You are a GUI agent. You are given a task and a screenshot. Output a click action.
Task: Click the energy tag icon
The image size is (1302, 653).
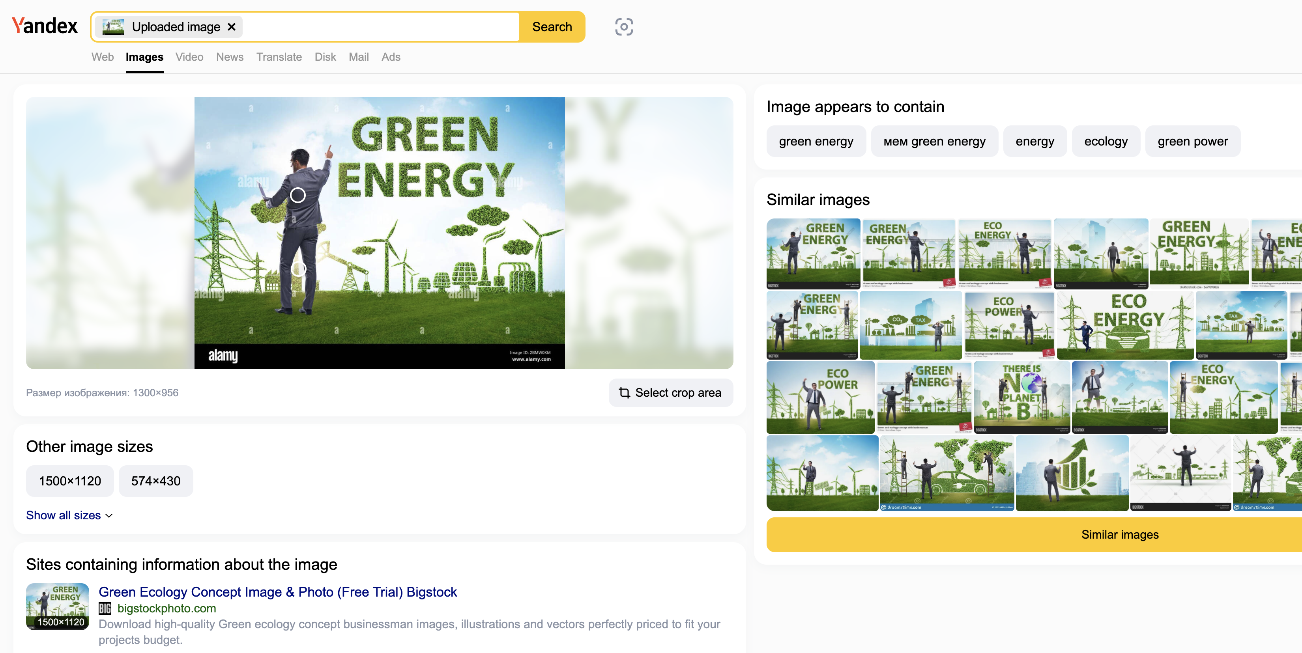click(1035, 141)
